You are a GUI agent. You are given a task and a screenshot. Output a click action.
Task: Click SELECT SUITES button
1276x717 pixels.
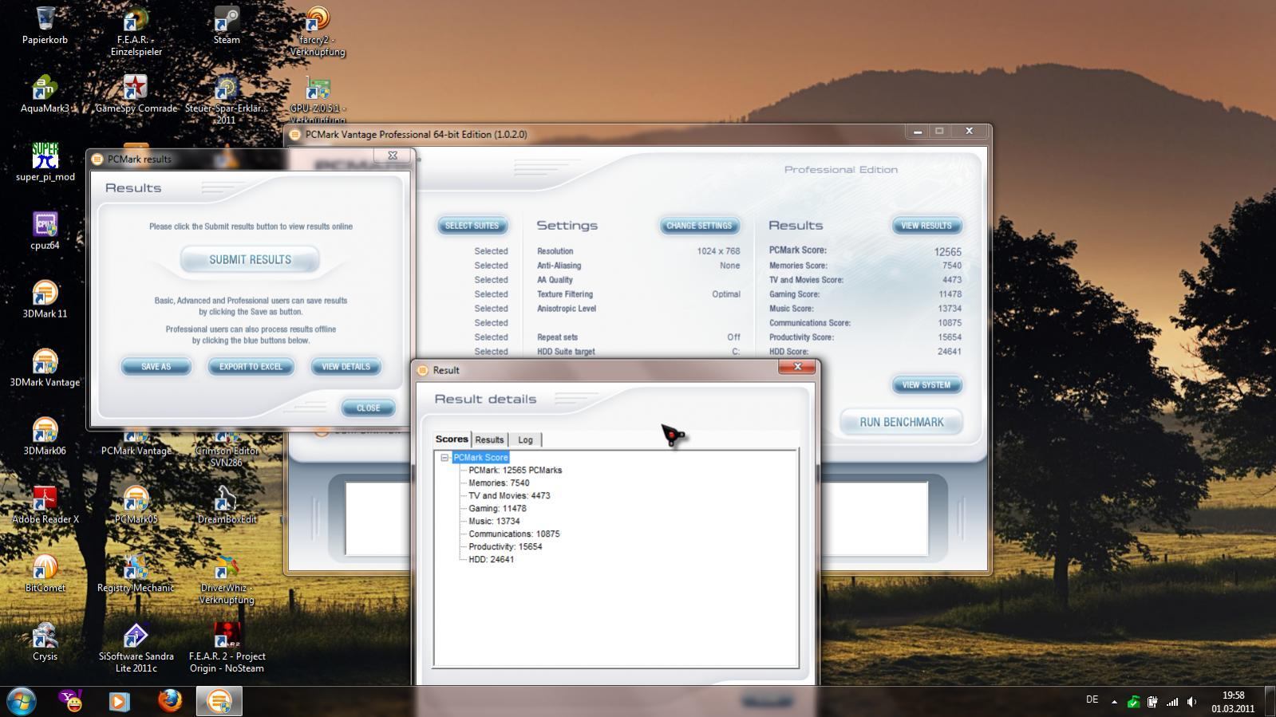472,226
